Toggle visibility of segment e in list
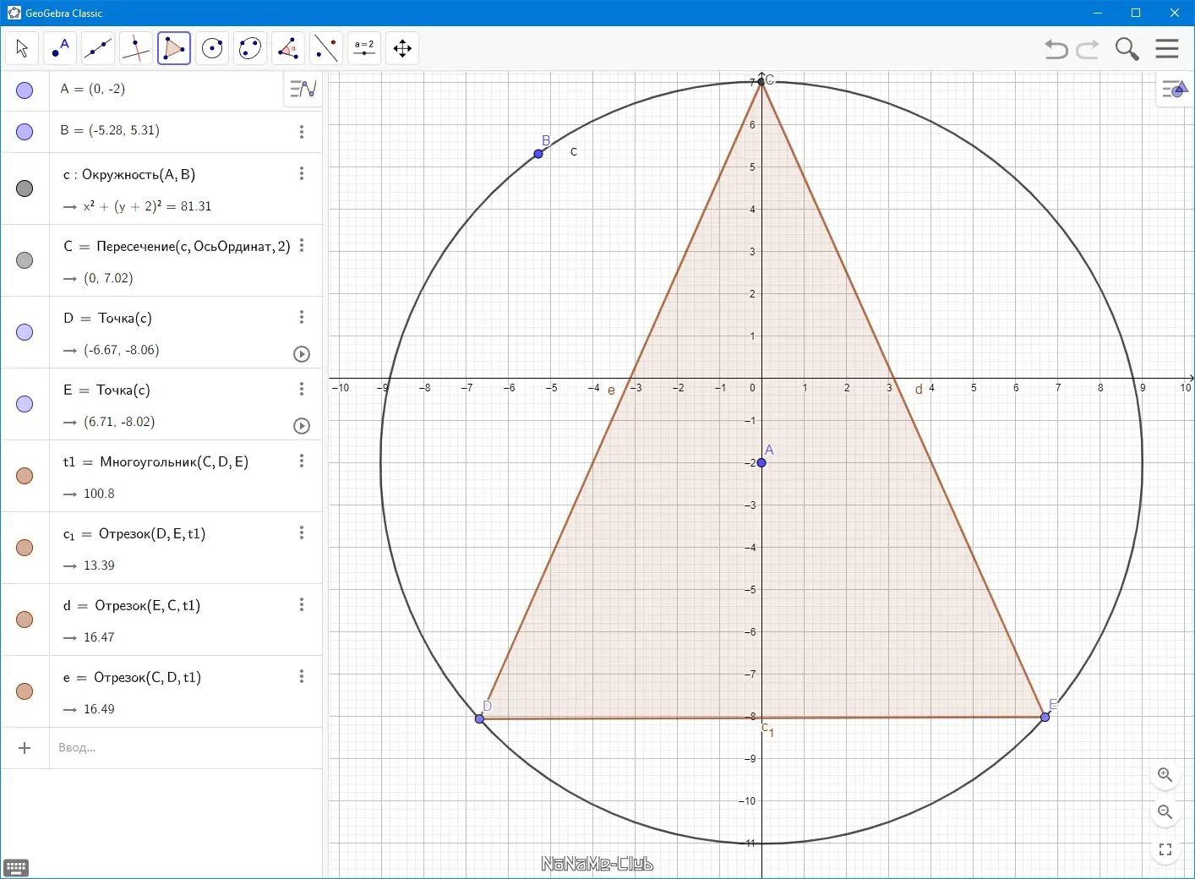This screenshot has width=1195, height=879. pos(25,691)
